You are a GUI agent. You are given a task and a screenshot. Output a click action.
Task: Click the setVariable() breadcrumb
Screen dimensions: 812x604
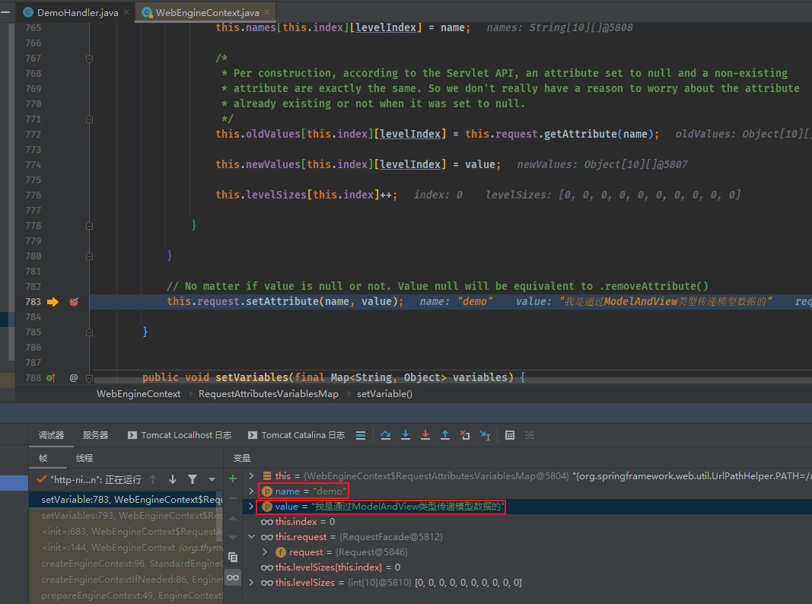pyautogui.click(x=385, y=394)
